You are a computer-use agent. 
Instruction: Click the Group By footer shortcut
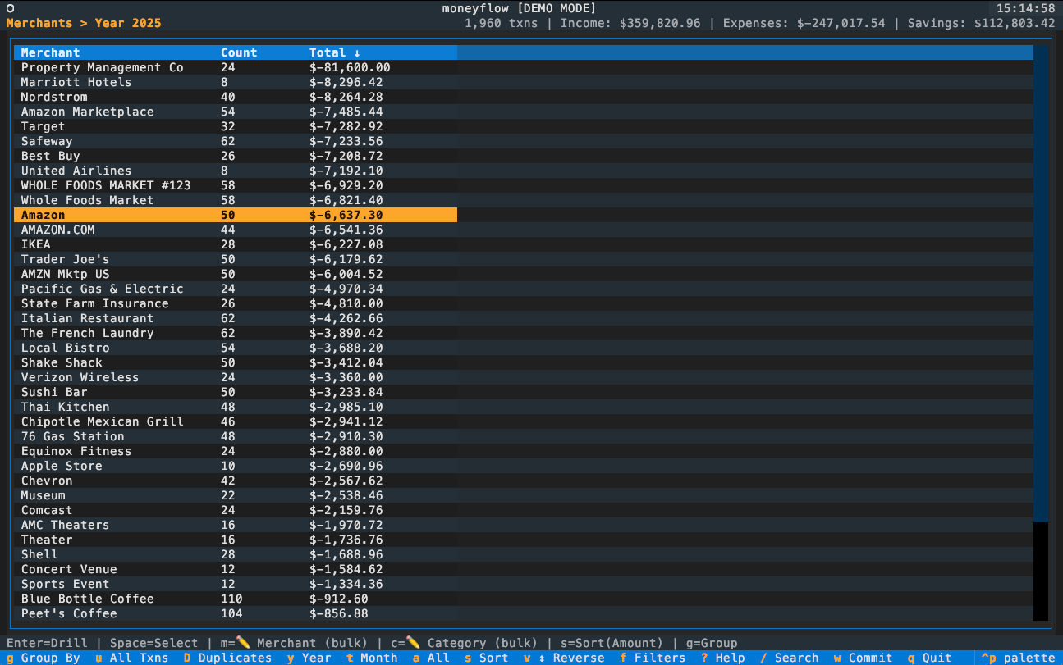point(44,658)
